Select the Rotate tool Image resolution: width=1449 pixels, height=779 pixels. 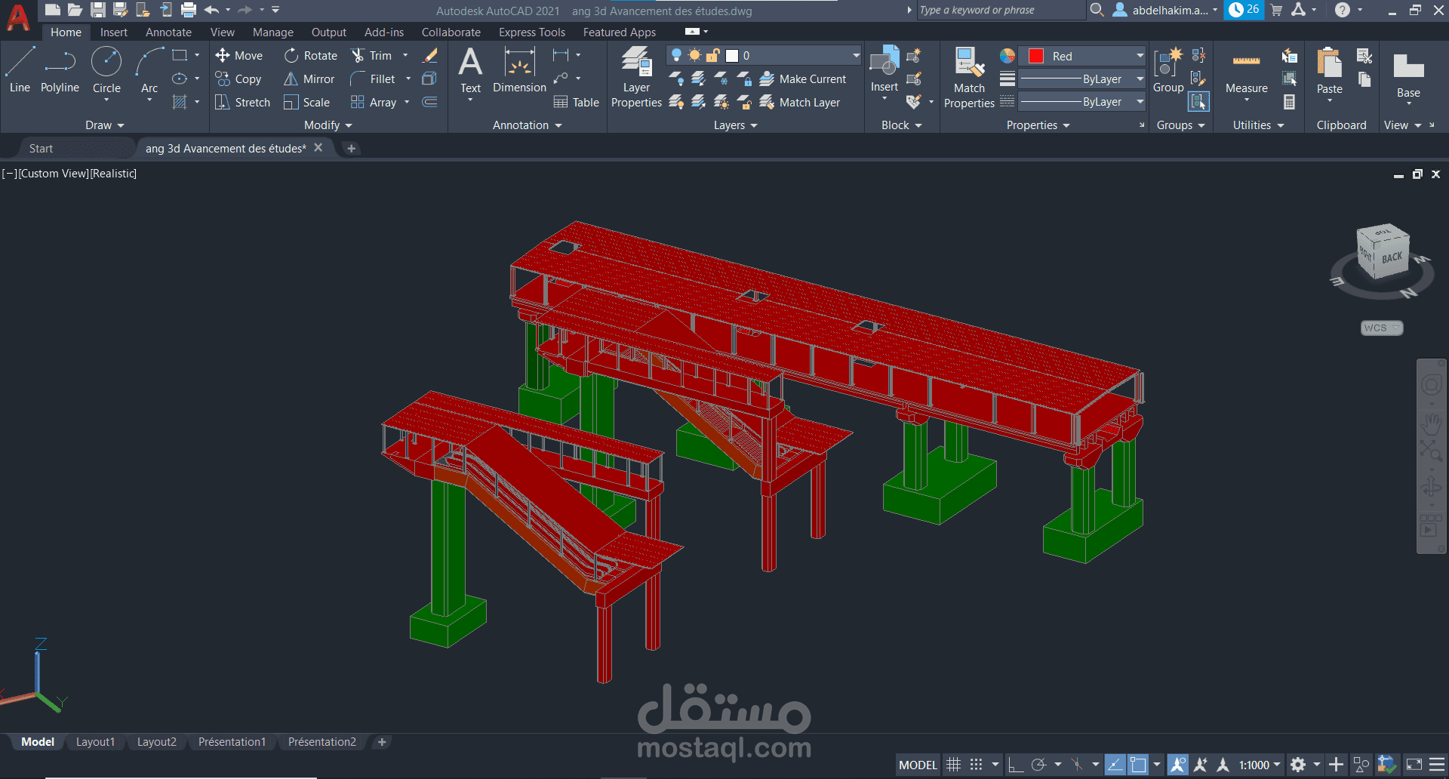310,55
